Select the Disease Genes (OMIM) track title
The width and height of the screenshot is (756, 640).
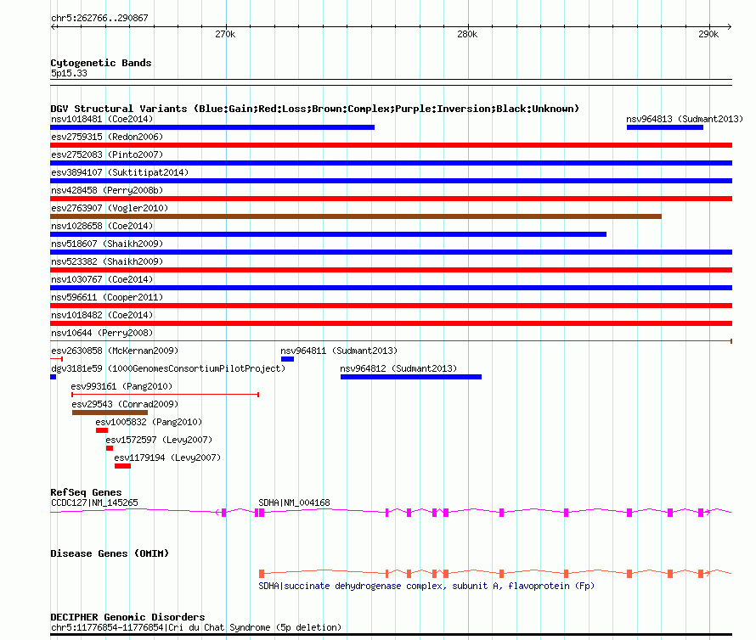click(109, 553)
